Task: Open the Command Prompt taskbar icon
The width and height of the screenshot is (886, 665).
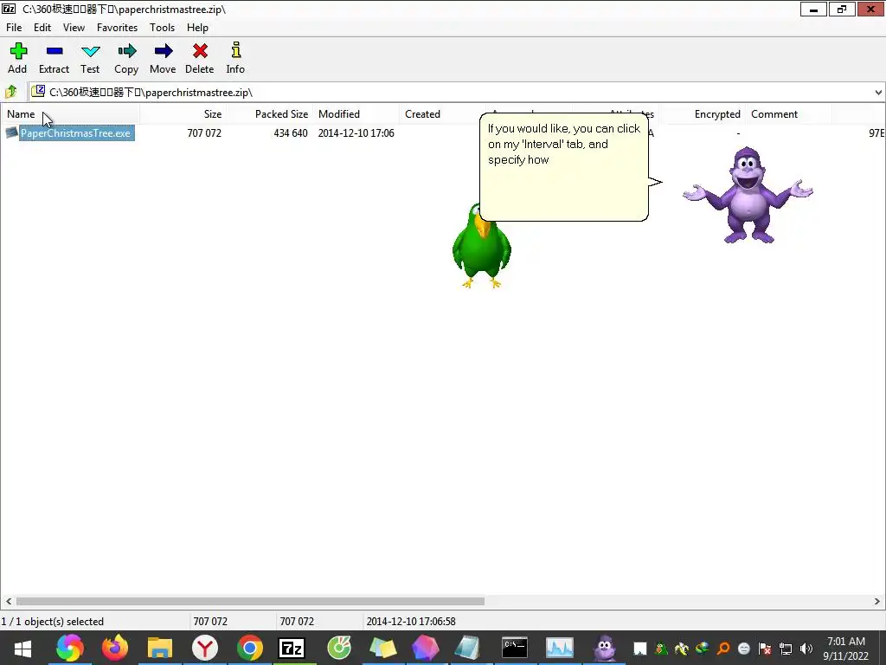Action: (515, 648)
